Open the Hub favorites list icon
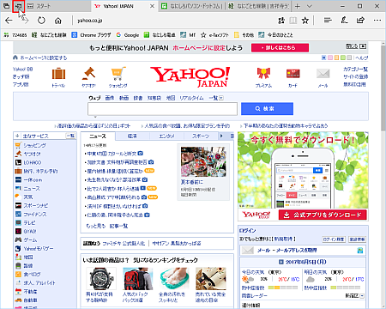Screen dimensions: 386x309 (328, 21)
